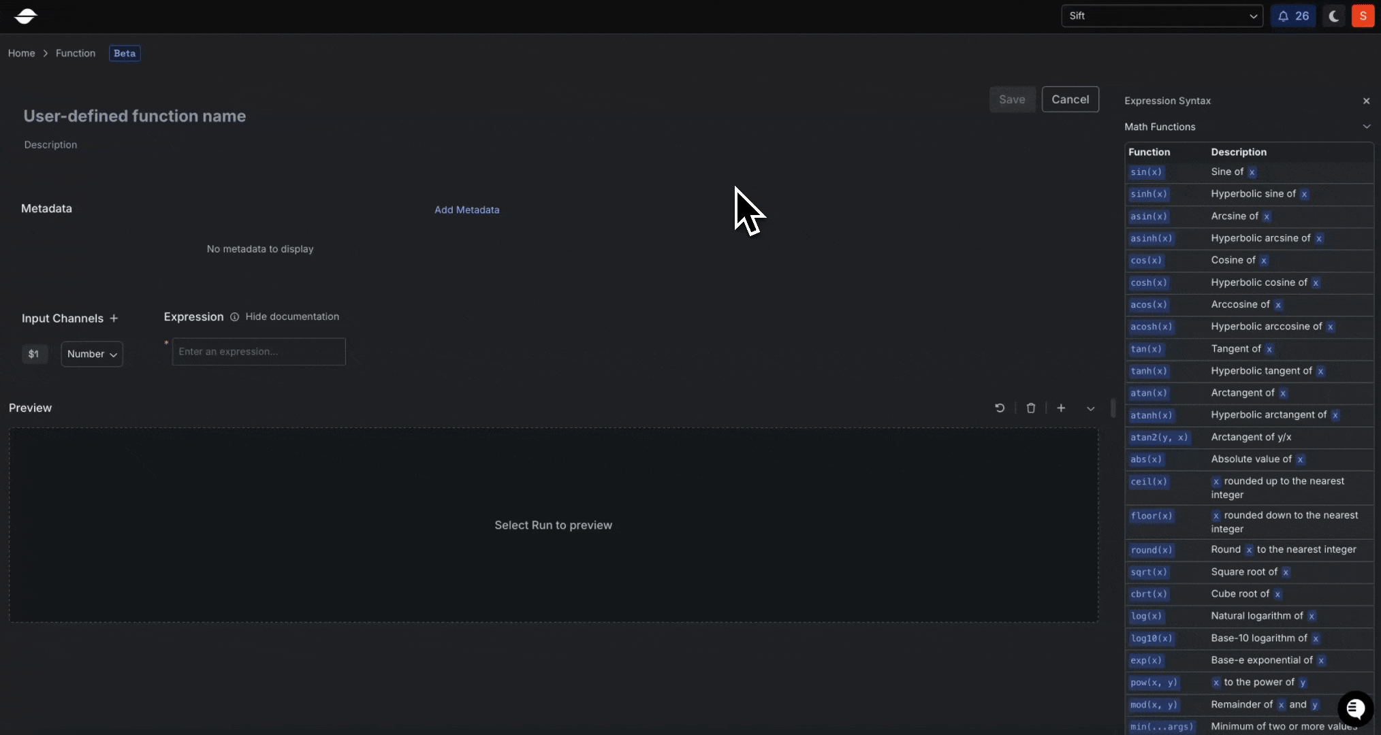Click the Function breadcrumb item
Screen dimensions: 1381x735
pos(76,53)
